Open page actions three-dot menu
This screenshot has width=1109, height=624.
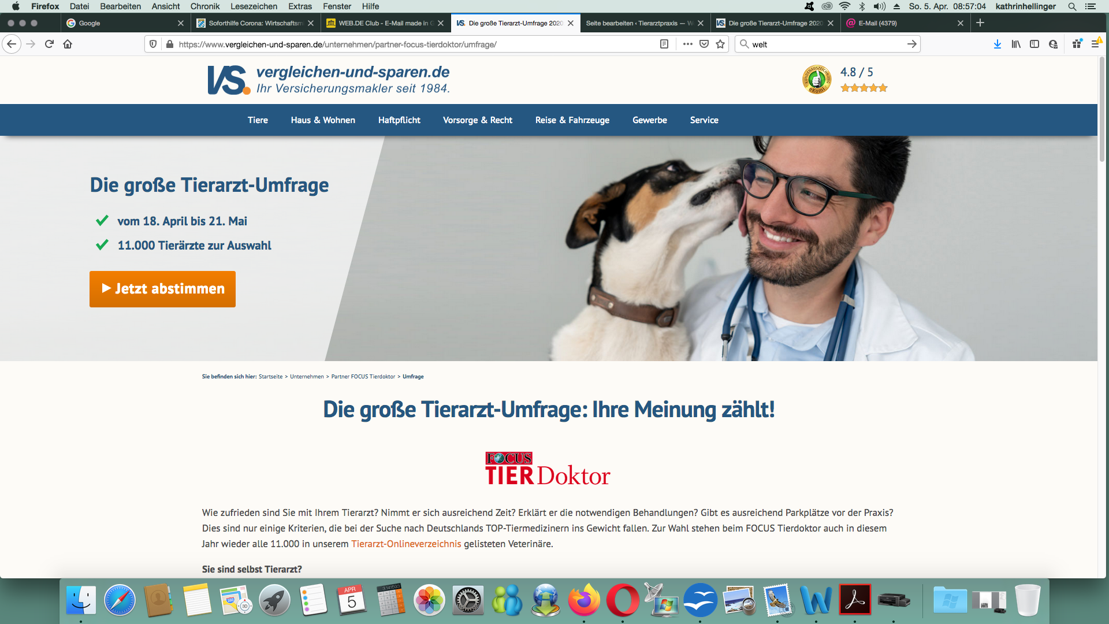(687, 44)
